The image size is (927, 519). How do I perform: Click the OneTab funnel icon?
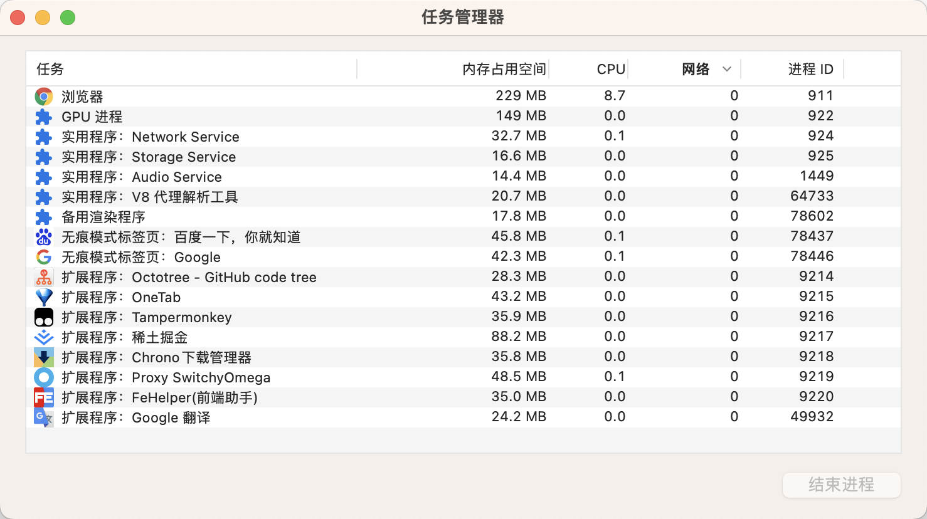tap(44, 297)
